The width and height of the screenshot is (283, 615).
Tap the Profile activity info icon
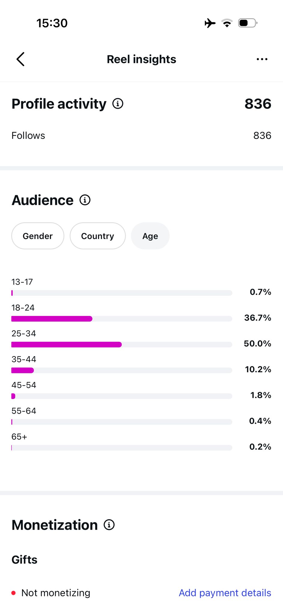tap(118, 104)
